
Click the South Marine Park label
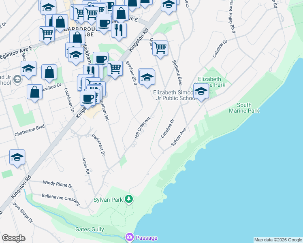[244, 108]
